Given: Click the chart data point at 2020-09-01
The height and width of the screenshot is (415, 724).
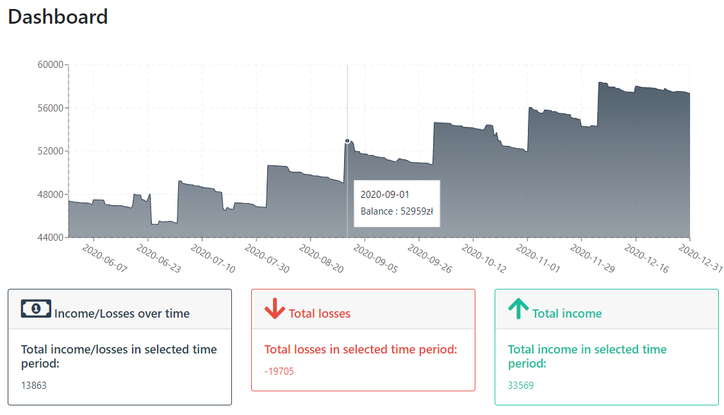Looking at the screenshot, I should (x=347, y=142).
